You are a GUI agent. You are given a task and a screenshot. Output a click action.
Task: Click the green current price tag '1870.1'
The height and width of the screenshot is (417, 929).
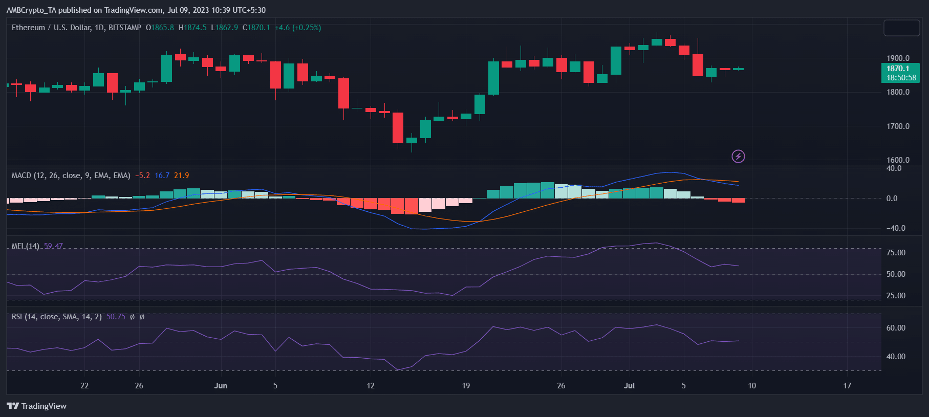898,69
